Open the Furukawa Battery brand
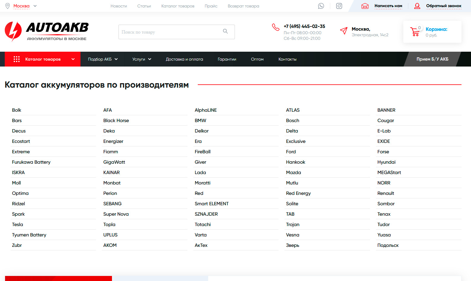The image size is (471, 281). click(x=31, y=162)
